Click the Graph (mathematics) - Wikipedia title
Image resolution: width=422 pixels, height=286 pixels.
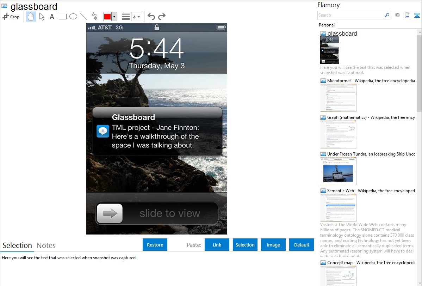pyautogui.click(x=371, y=117)
